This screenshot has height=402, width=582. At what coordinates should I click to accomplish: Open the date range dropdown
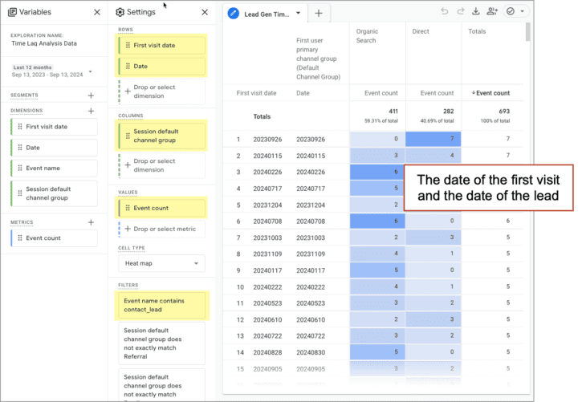pyautogui.click(x=90, y=71)
